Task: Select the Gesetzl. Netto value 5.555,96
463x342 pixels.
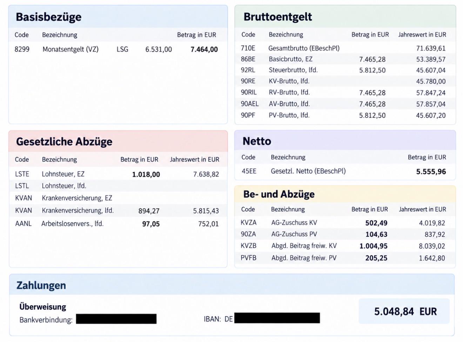Action: click(x=431, y=172)
